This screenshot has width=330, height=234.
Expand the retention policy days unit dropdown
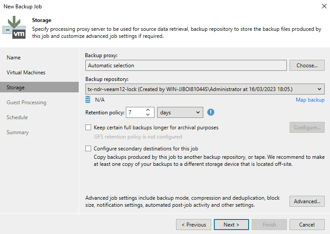click(180, 113)
